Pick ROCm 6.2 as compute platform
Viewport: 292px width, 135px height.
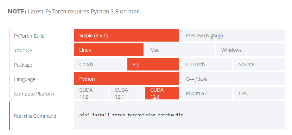(206, 93)
